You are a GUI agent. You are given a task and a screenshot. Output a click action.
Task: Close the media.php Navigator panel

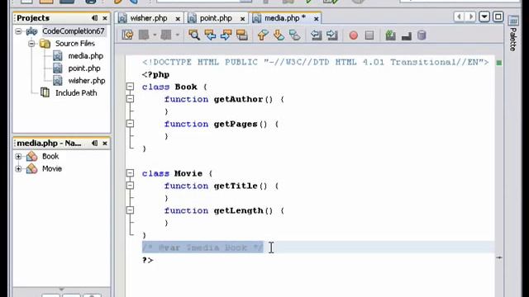pos(105,144)
